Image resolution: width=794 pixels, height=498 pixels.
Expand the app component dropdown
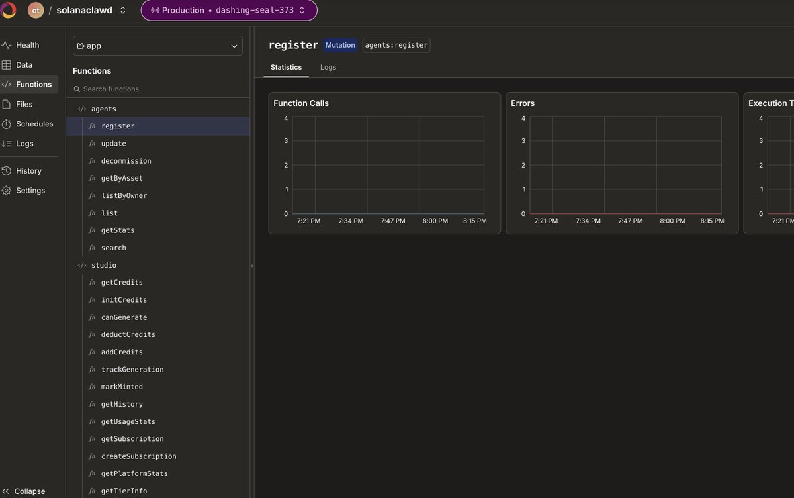coord(157,46)
